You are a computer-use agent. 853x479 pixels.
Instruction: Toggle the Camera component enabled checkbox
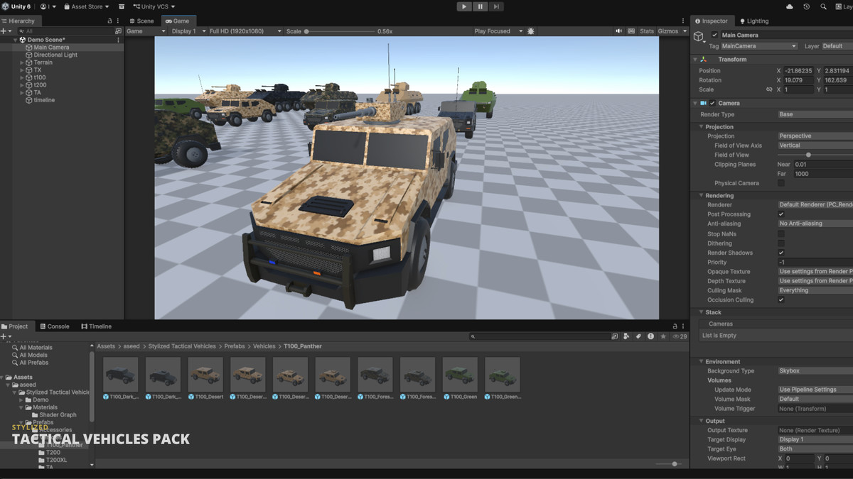point(712,103)
